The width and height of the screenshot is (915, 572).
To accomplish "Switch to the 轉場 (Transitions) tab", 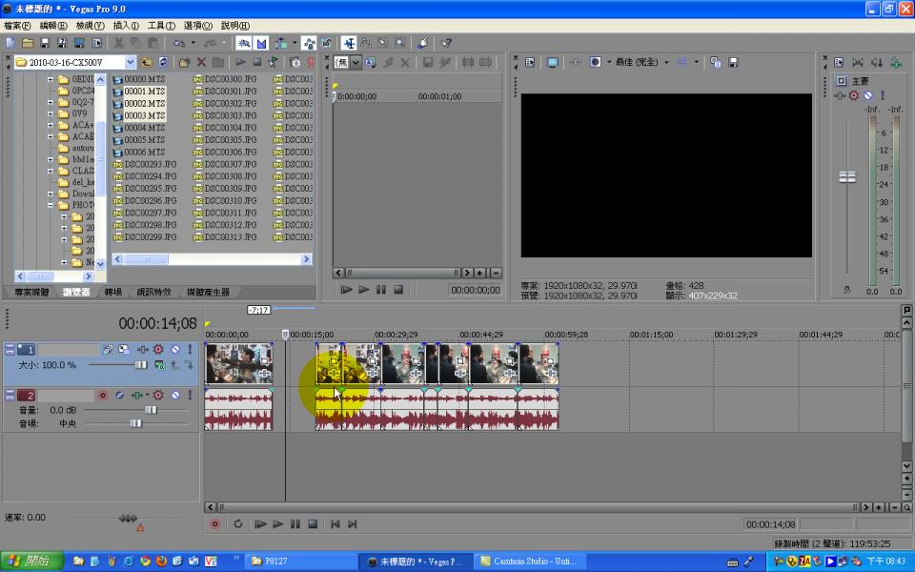I will click(x=113, y=292).
